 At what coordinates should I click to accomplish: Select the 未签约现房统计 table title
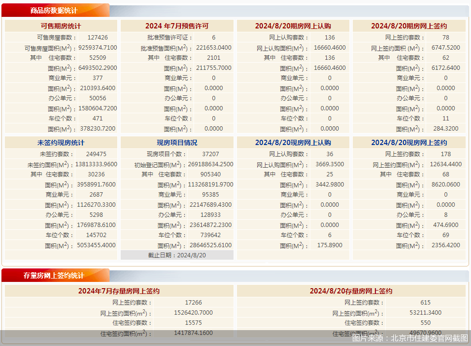tap(61, 143)
